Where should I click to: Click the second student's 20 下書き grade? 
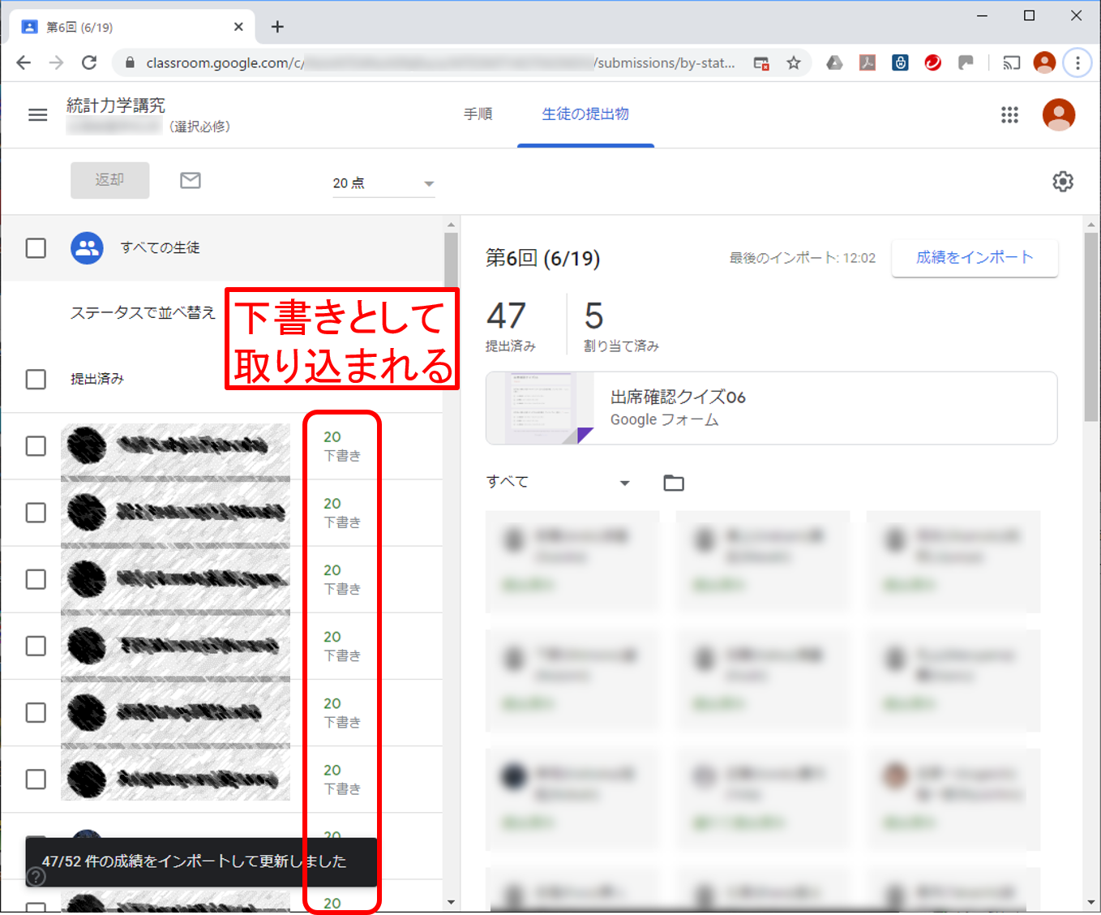pos(342,513)
